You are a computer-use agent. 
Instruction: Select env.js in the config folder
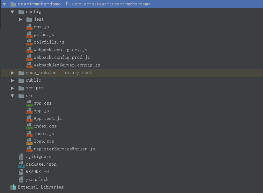41,27
